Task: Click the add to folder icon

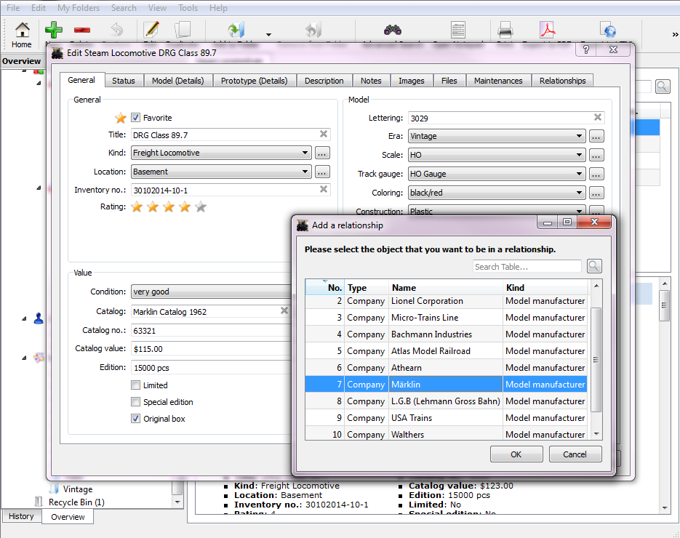Action: click(x=236, y=30)
